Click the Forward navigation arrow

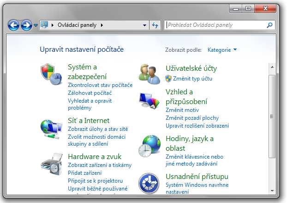tap(26, 25)
